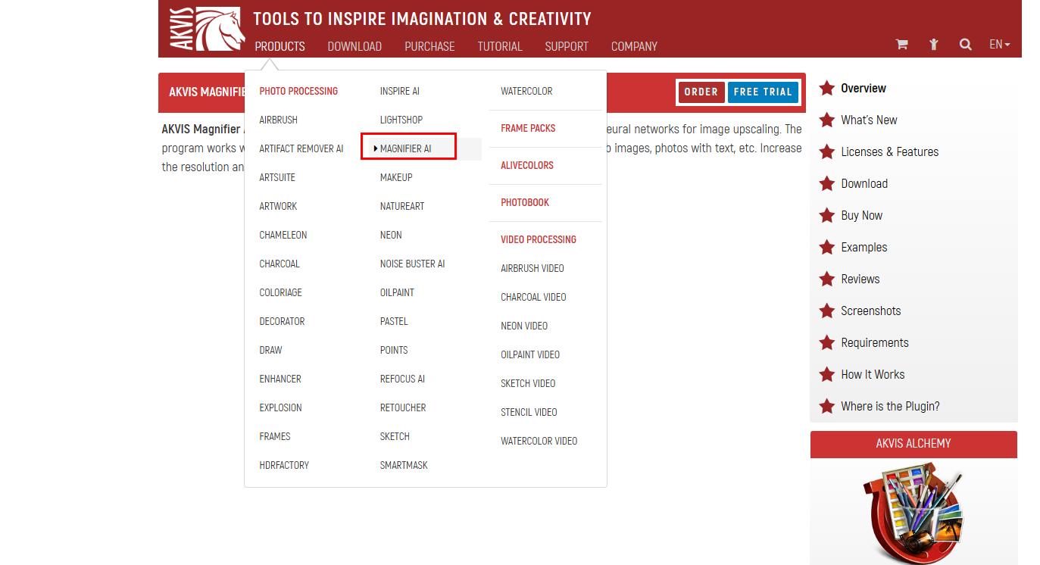Viewport: 1040px width, 565px height.
Task: Select NatureArt product
Action: (x=402, y=206)
